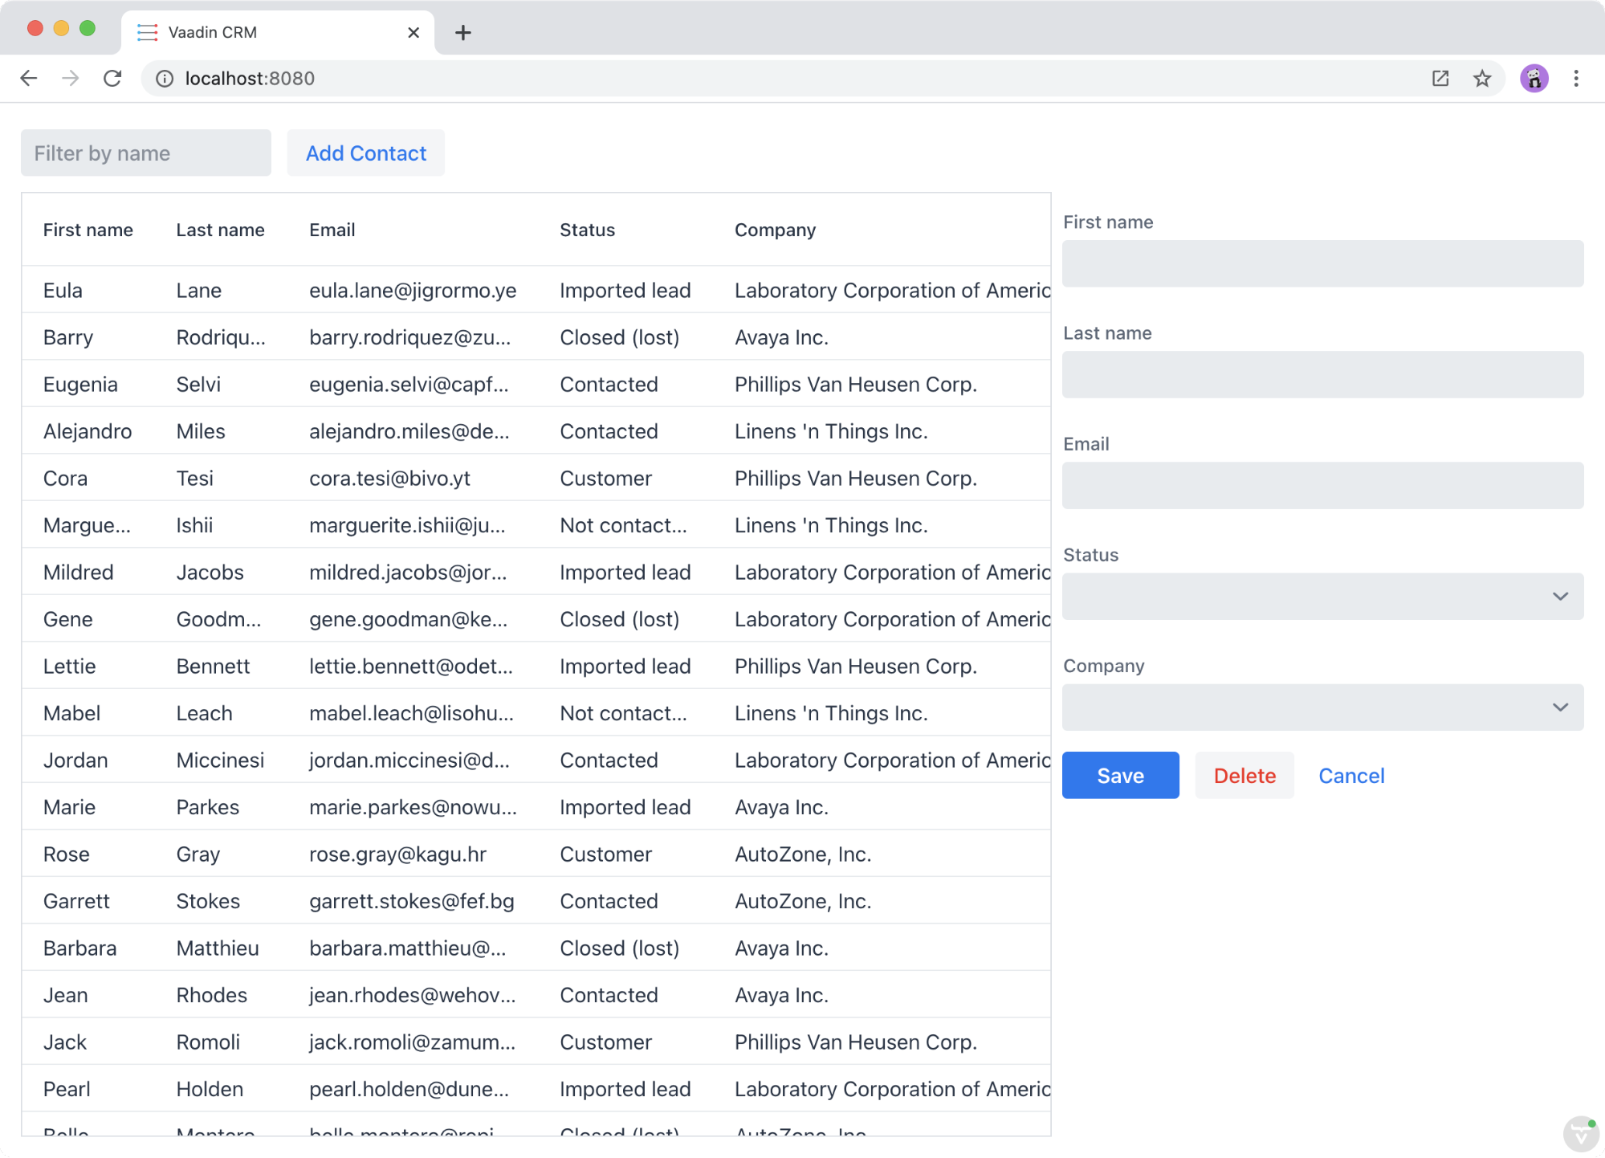Screen dimensions: 1605x1158
Task: Delete the current contact
Action: 1244,775
